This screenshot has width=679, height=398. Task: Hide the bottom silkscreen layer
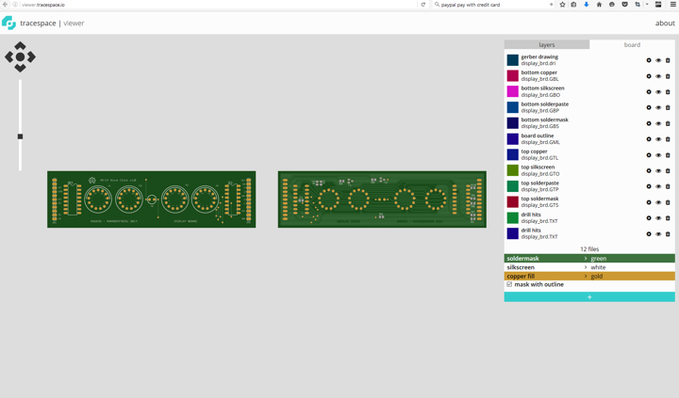[658, 92]
